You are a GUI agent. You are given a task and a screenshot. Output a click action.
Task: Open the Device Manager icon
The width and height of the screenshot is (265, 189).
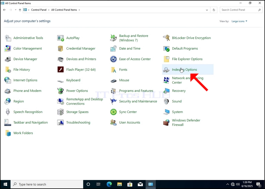8,59
